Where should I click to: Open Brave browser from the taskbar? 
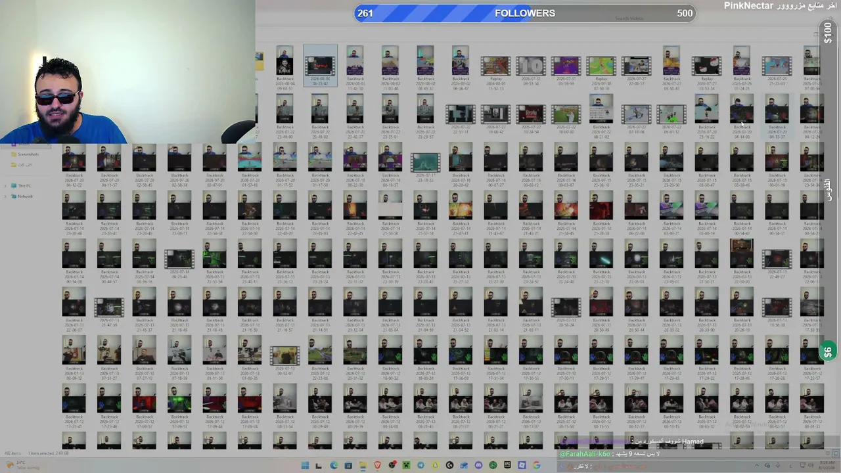(x=377, y=466)
